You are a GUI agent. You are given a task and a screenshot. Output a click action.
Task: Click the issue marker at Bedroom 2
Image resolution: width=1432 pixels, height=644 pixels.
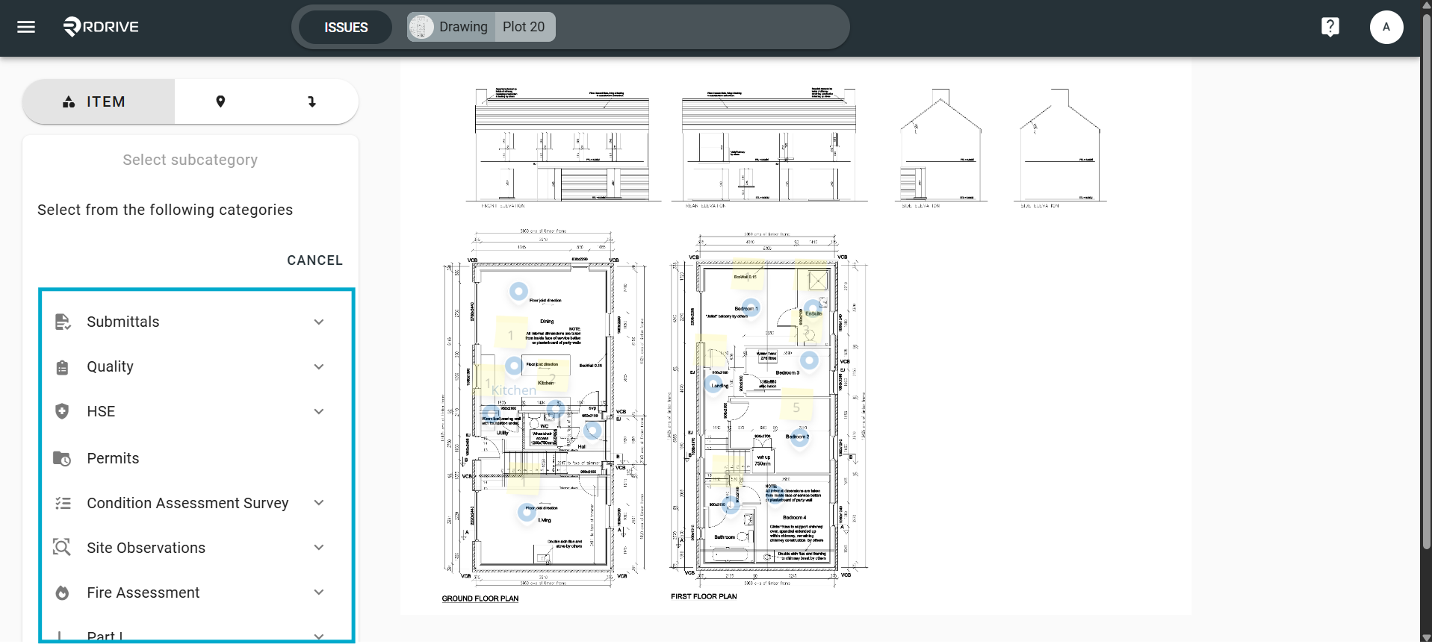pyautogui.click(x=800, y=439)
